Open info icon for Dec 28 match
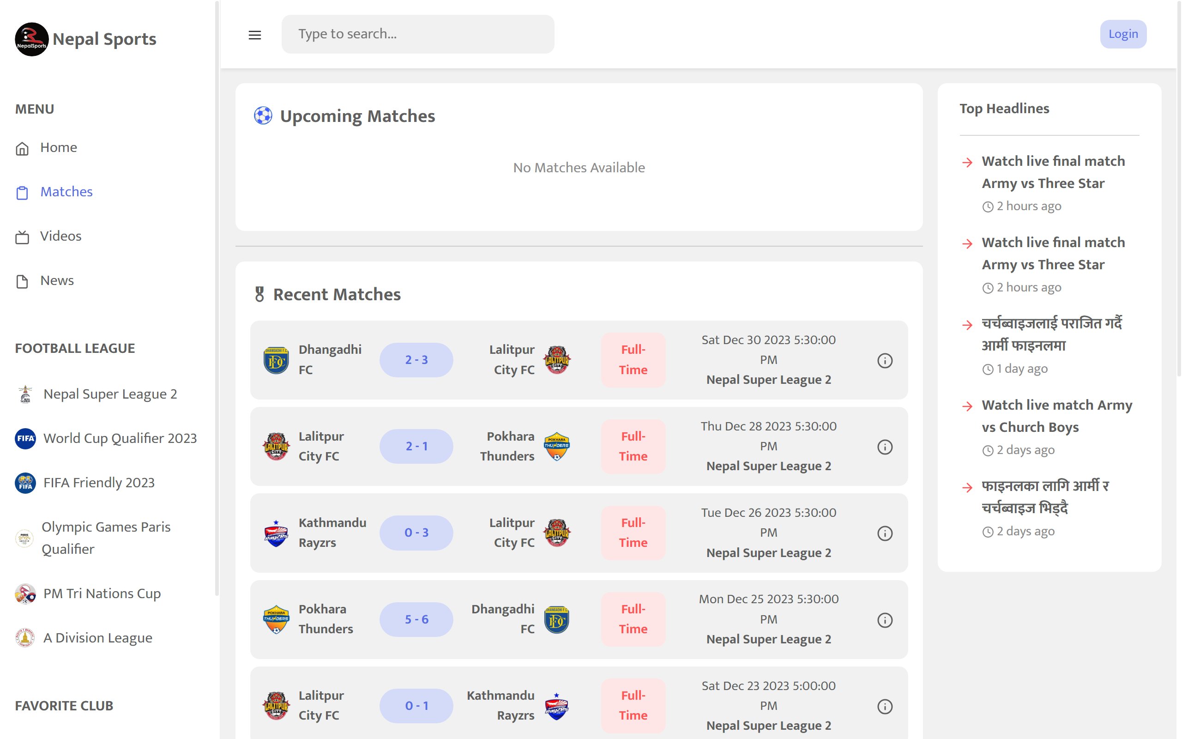This screenshot has height=739, width=1182. [x=885, y=447]
